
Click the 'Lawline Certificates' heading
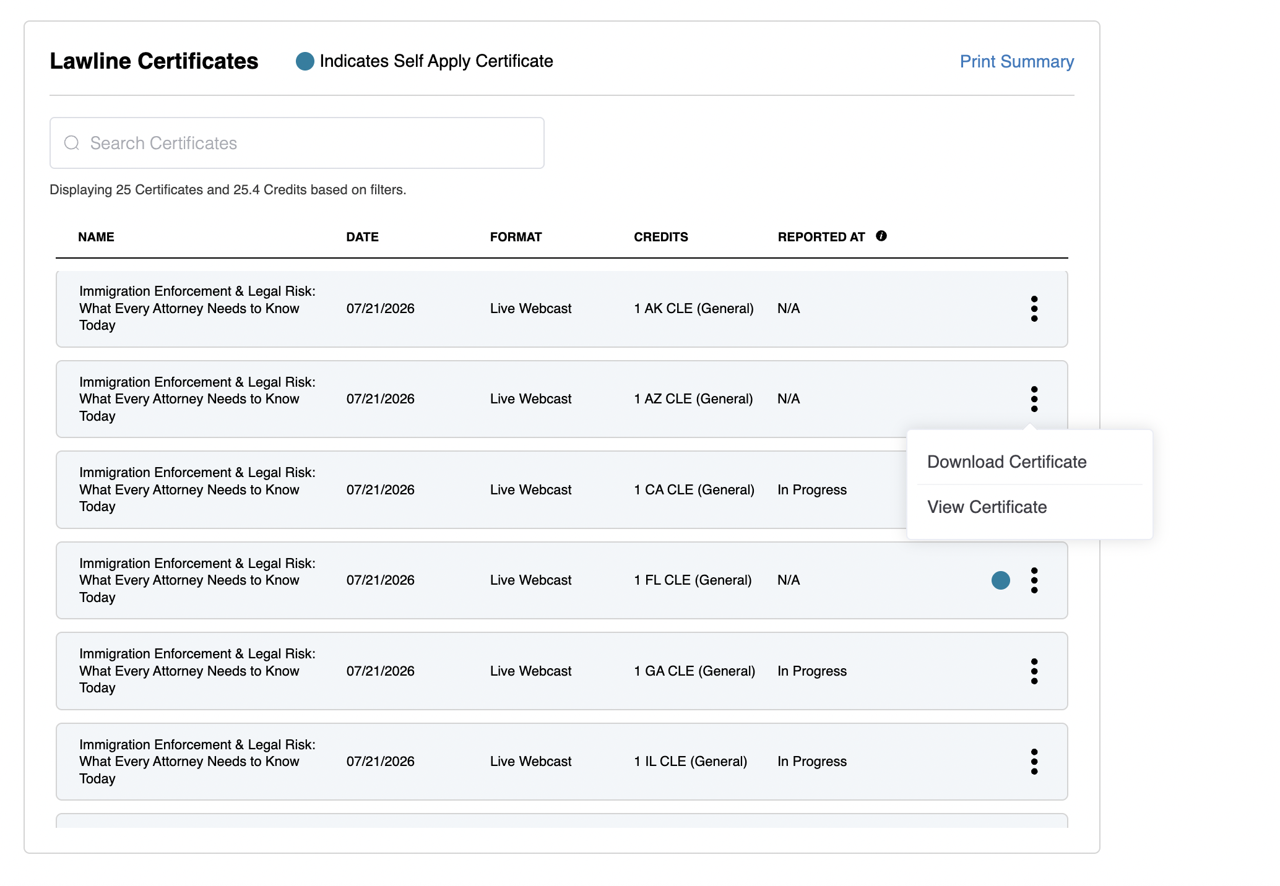(x=154, y=61)
